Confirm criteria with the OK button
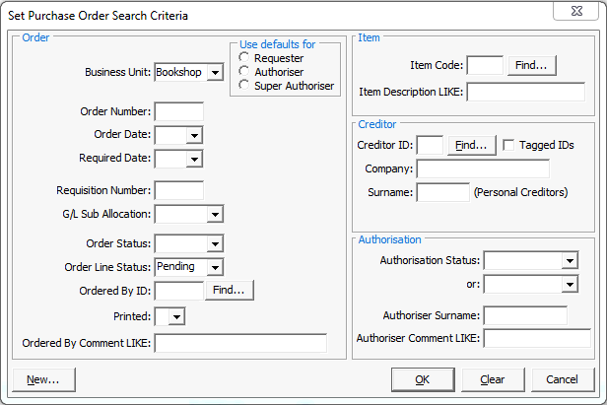Viewport: 607px width, 405px height. click(423, 379)
